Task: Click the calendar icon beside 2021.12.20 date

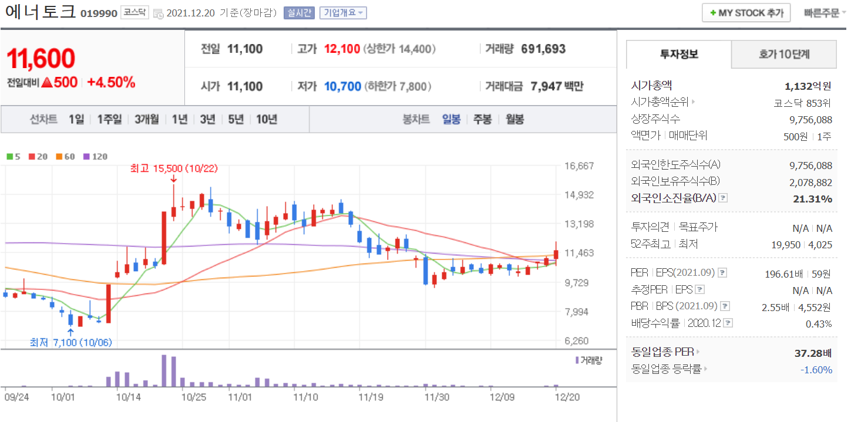Action: pos(159,13)
